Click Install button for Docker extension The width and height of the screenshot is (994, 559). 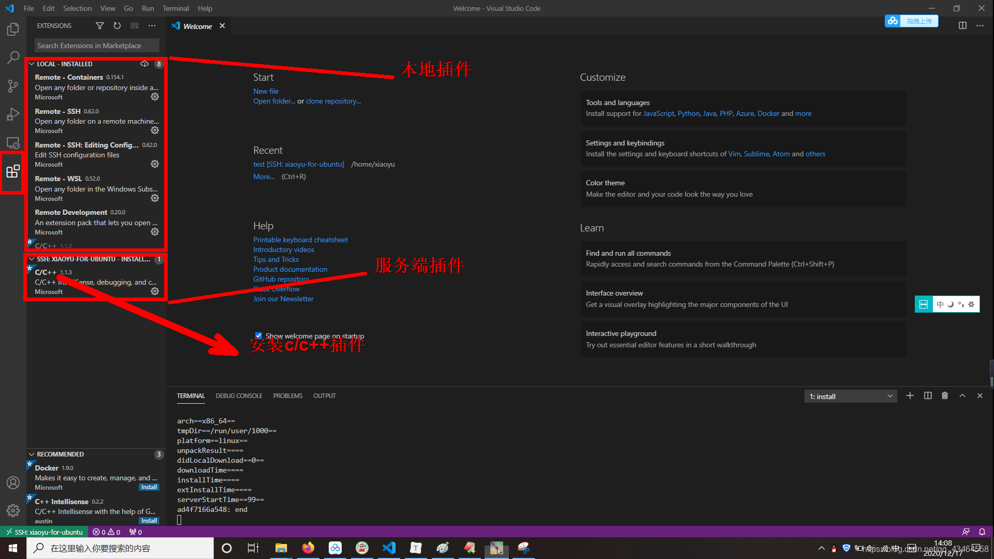point(149,487)
